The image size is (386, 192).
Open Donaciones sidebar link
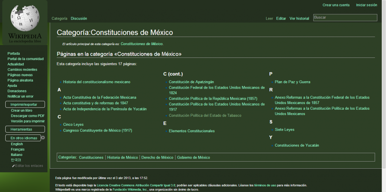pos(17,91)
